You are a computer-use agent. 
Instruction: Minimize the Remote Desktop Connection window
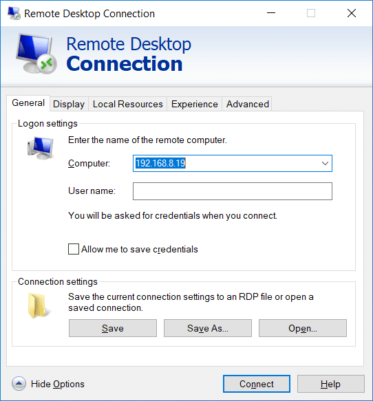pos(271,13)
